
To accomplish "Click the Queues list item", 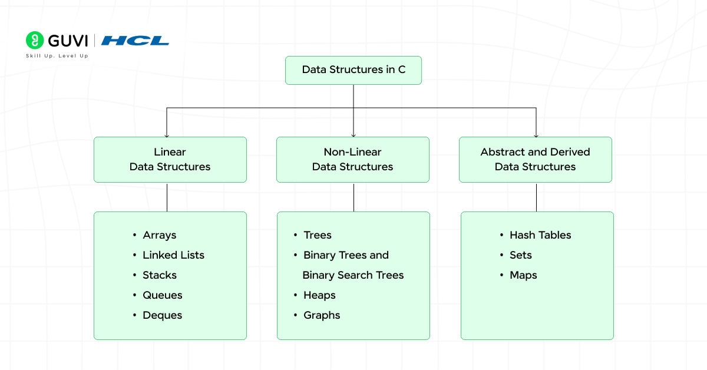I will coord(162,295).
